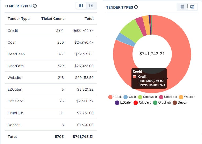Click chart view icon in donut chart panel
202x144 pixels.
(192, 7)
